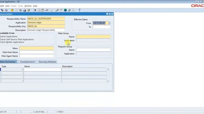Save the record with the yellow Save icon
The image size is (204, 114).
click(x=12, y=10)
